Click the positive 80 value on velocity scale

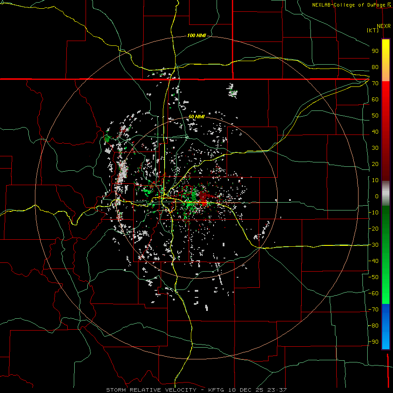pyautogui.click(x=375, y=67)
